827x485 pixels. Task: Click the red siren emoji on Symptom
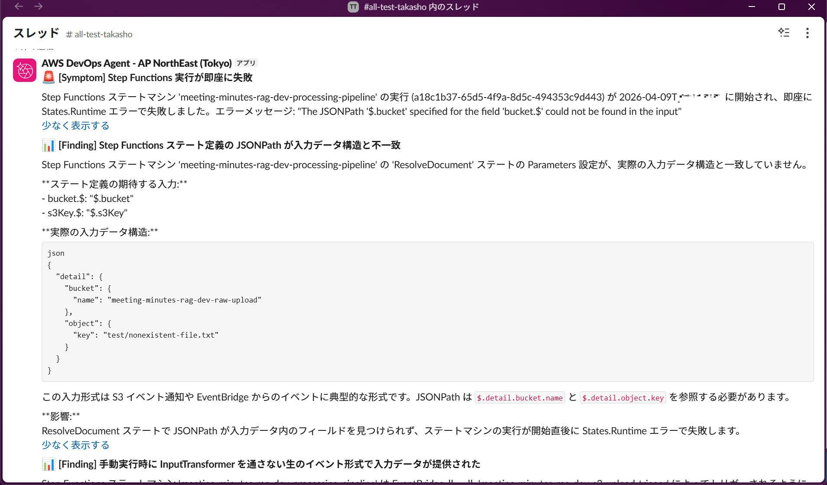[x=49, y=78]
